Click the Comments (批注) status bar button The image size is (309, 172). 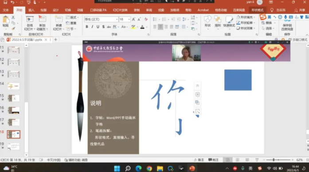(213, 160)
